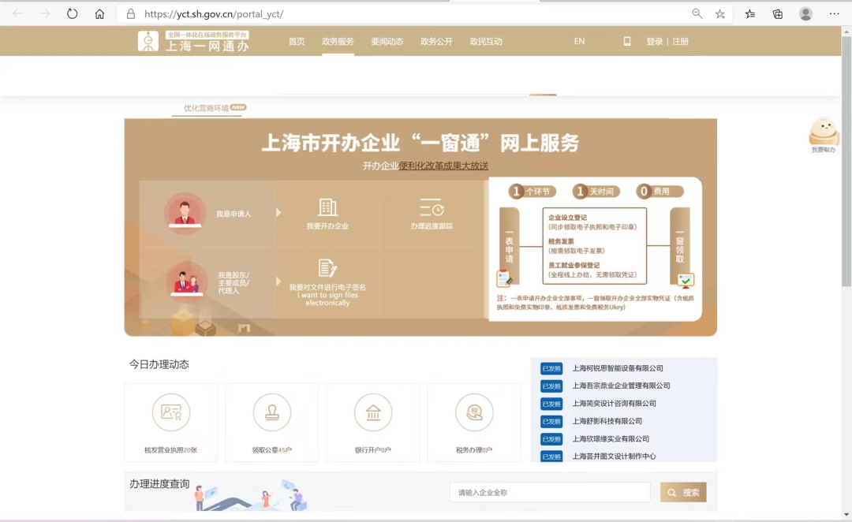Image resolution: width=852 pixels, height=522 pixels.
Task: Click the 领取公章 stamp icon
Action: point(272,412)
